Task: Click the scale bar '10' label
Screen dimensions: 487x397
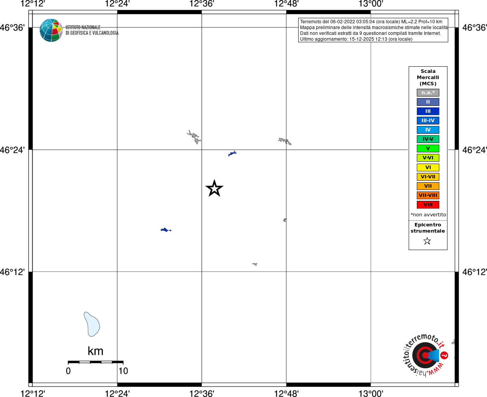Action: [x=123, y=371]
